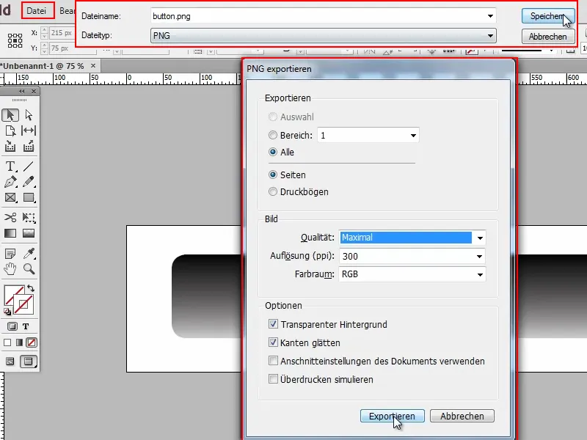Click the reference point locator grid

tap(15, 40)
